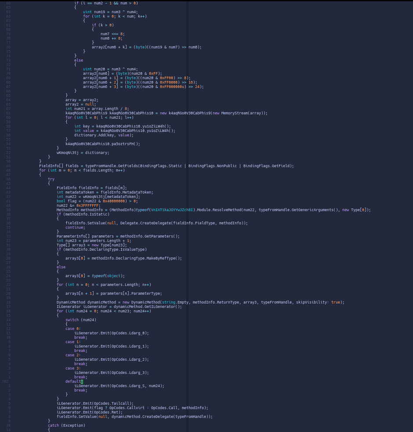Click the 'OpCodes.Ldarg_S, num24' emit line

coord(119,387)
